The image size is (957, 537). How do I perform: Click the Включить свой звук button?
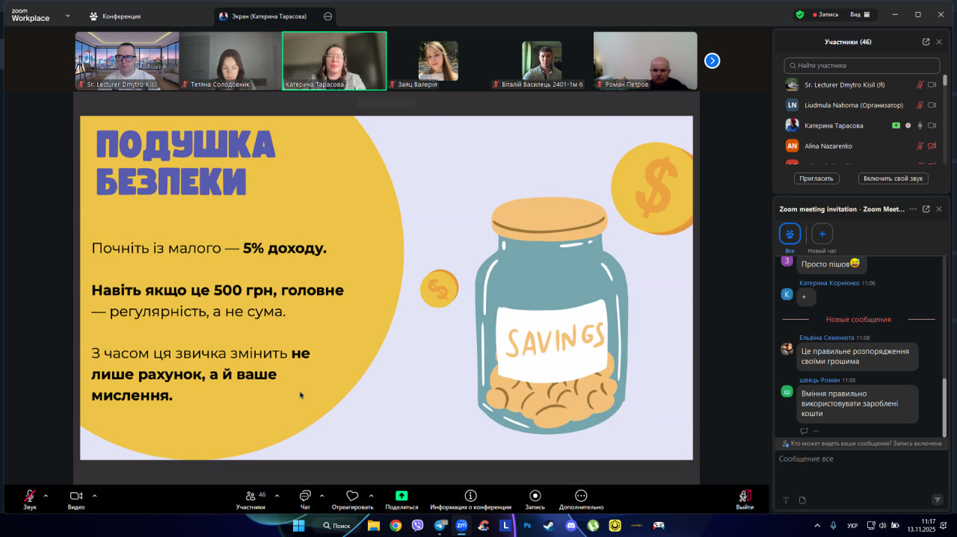[x=893, y=179]
